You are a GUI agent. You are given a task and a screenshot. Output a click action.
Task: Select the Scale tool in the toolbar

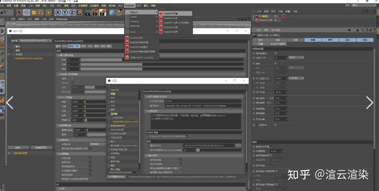(34, 13)
